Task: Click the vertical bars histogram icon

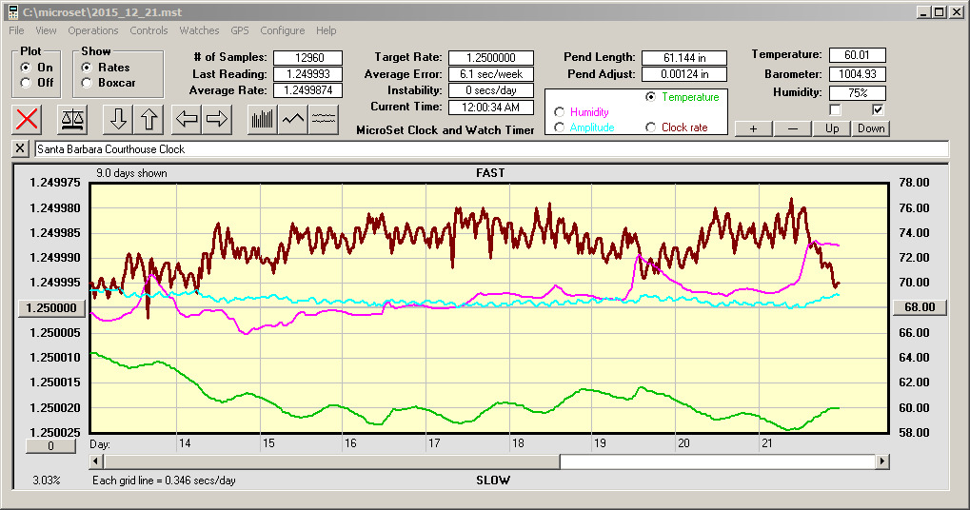Action: 263,119
